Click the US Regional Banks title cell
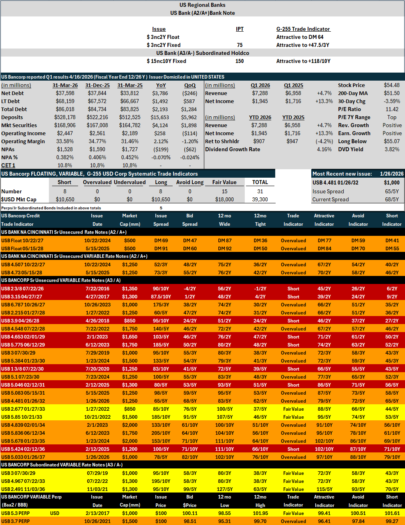Viewport: 405px width, 525px height. [202, 5]
